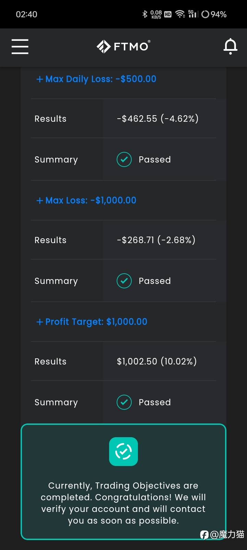
Task: Tap the teal trading objectives completed icon
Action: (x=123, y=452)
